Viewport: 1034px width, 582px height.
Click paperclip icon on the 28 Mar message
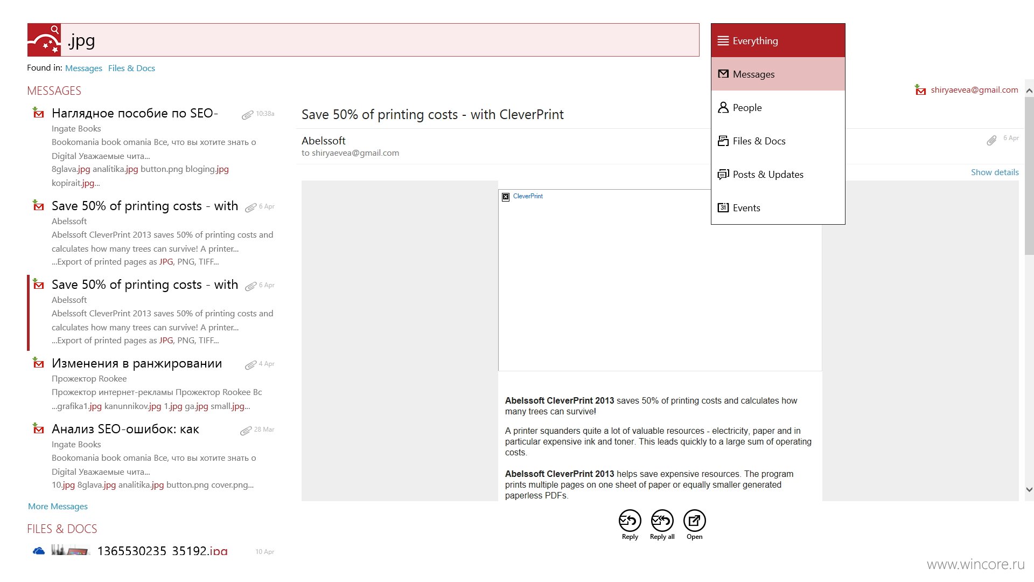pos(246,431)
